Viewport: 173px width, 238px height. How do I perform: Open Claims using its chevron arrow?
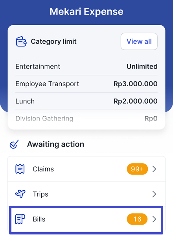point(154,169)
